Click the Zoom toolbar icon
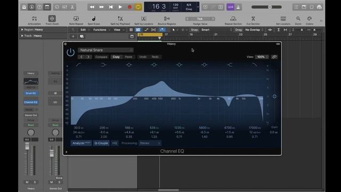The width and height of the screenshot is (341, 192). [298, 19]
